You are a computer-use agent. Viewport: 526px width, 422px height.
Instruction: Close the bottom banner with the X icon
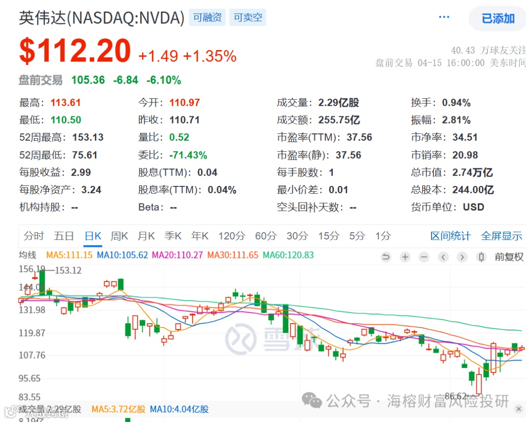[519, 409]
